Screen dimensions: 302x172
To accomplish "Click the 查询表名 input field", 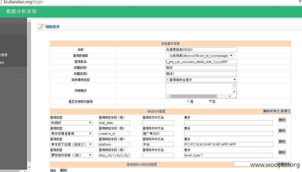I will [201, 62].
